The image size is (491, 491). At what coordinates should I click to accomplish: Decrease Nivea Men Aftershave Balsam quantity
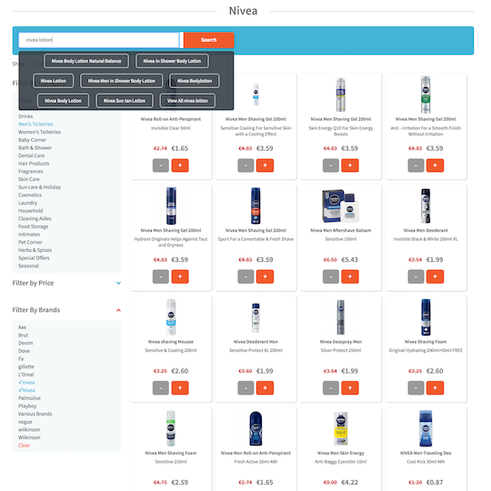point(331,276)
